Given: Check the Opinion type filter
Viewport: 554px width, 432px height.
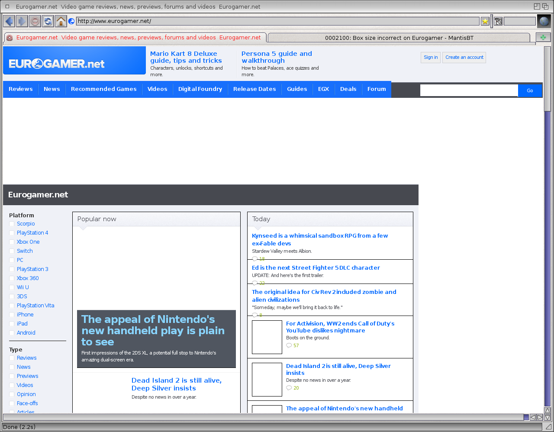Looking at the screenshot, I should click(12, 394).
